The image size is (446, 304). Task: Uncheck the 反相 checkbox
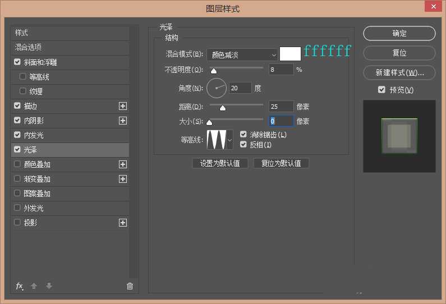coord(243,144)
